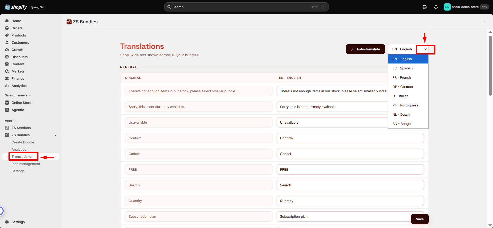The image size is (493, 228).
Task: Edit the Confirm translation field
Action: [350, 138]
